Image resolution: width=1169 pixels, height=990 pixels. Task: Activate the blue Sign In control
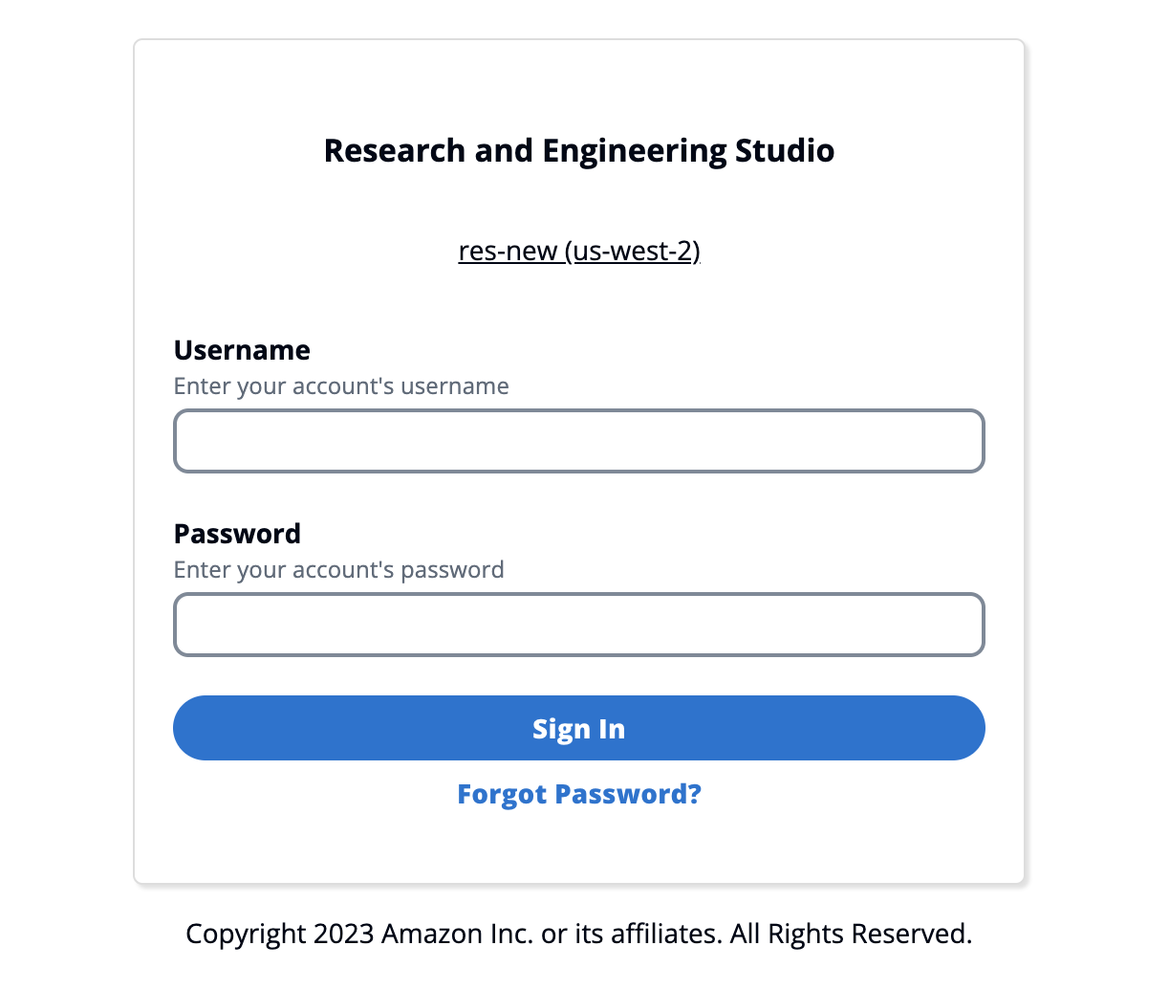[x=578, y=728]
